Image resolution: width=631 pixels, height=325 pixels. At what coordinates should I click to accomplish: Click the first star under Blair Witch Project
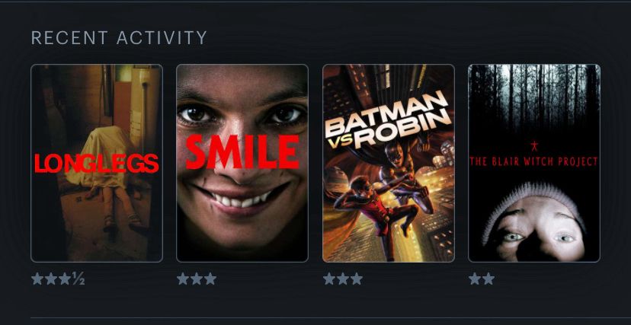[x=475, y=279]
